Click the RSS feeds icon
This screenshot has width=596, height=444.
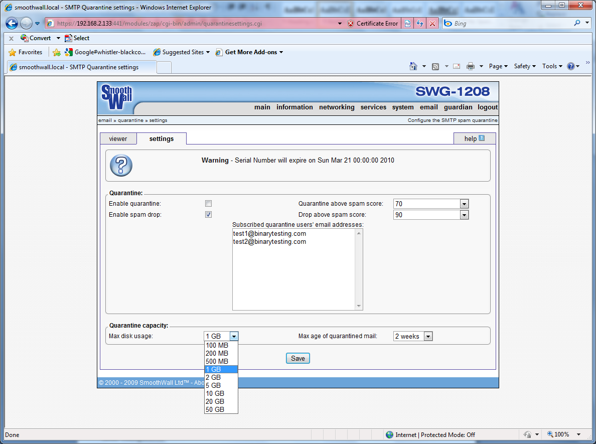tap(435, 66)
